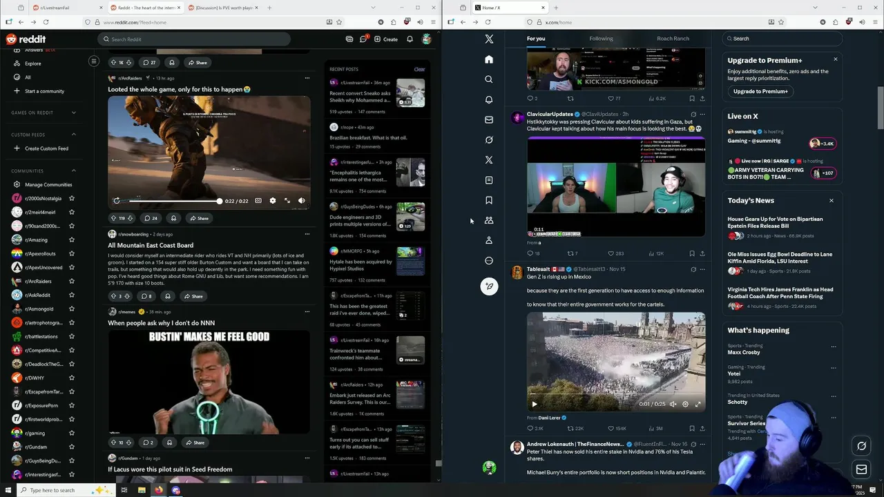Clear Recent Posts list
This screenshot has width=884, height=497.
point(419,69)
